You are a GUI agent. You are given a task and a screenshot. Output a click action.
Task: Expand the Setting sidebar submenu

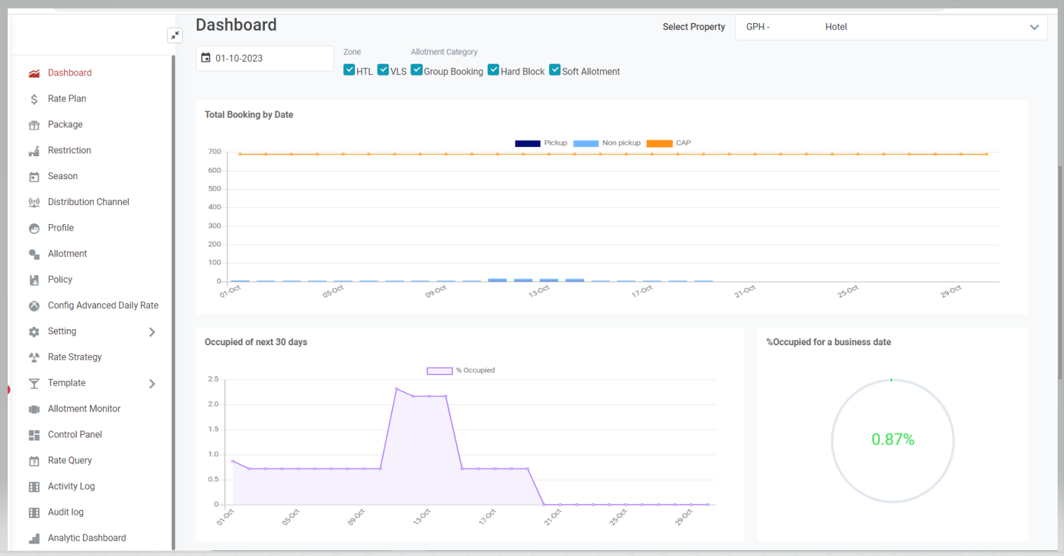point(151,331)
